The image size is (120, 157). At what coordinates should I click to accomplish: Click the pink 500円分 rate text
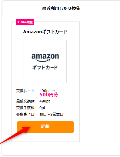49,95
